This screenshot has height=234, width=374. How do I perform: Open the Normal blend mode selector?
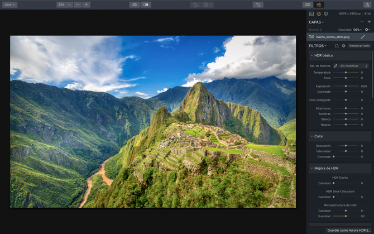pos(315,30)
